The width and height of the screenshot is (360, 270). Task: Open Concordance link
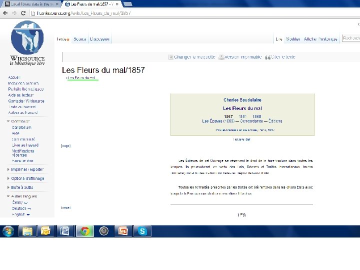pos(251,121)
